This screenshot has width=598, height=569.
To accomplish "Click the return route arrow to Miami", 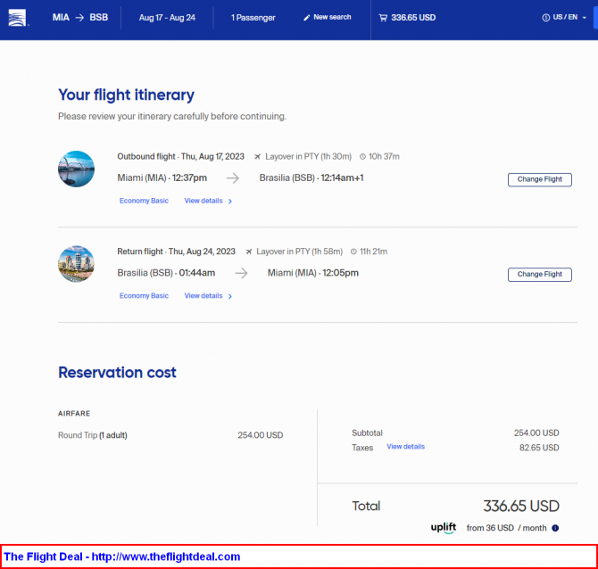I will pos(241,273).
